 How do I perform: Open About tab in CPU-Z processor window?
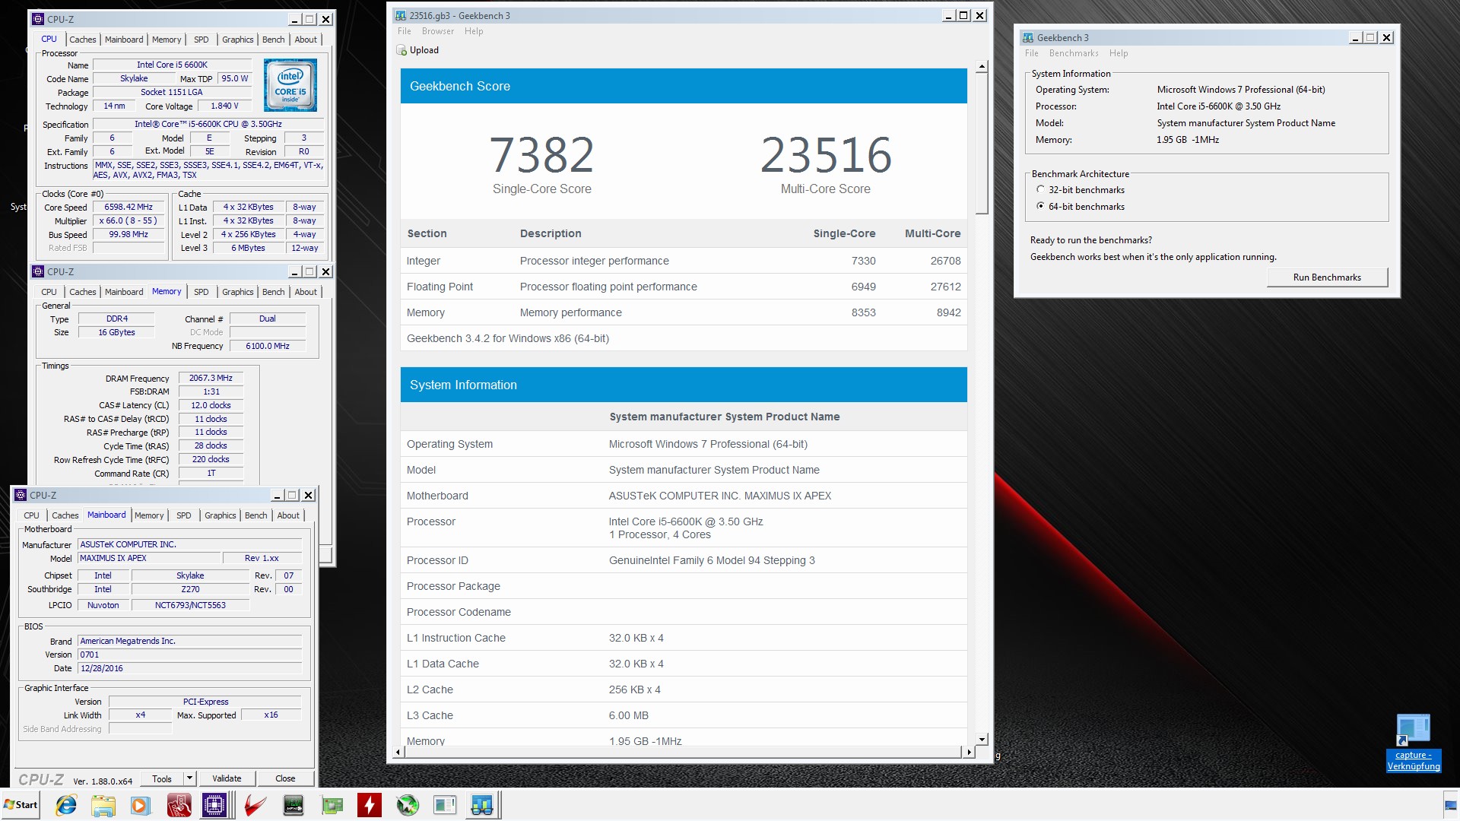point(306,40)
